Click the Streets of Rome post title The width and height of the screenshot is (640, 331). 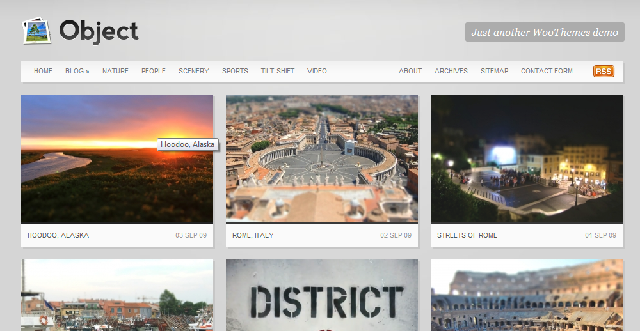click(x=467, y=235)
